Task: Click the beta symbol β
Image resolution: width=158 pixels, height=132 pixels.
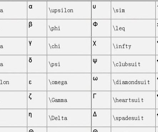Action: coord(31,25)
